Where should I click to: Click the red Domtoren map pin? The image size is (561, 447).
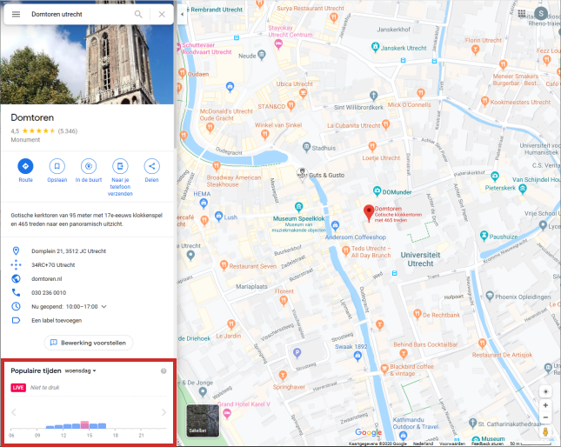[x=369, y=213]
